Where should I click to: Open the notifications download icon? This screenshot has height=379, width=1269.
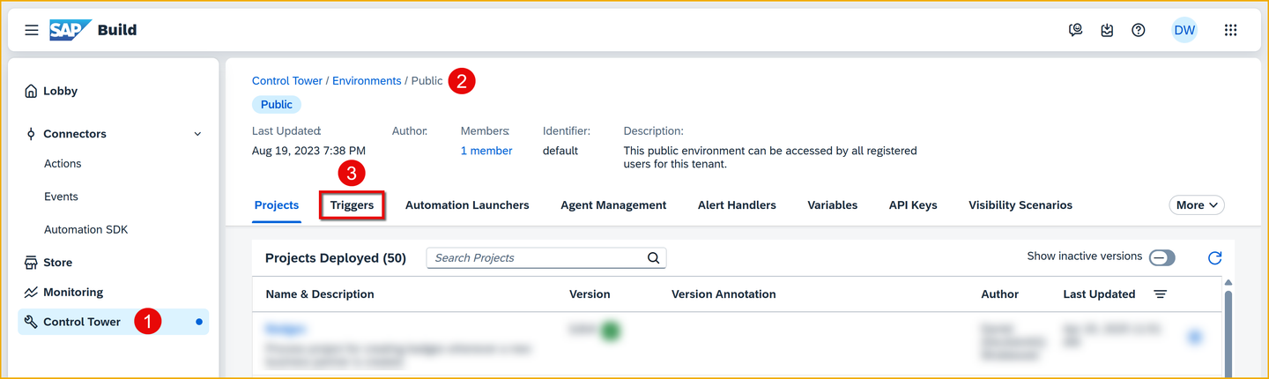pos(1107,30)
